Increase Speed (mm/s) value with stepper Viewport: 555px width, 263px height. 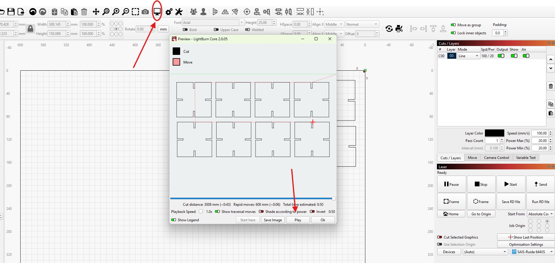(x=551, y=132)
